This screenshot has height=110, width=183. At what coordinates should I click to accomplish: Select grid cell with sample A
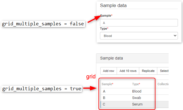coord(116,91)
